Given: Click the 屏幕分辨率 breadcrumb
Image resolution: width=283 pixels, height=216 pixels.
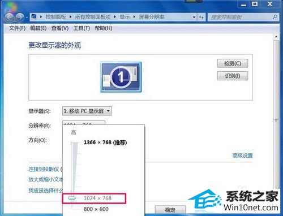Looking at the screenshot, I should pyautogui.click(x=152, y=17).
